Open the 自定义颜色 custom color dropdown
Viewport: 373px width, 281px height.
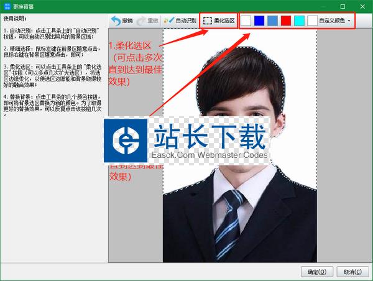tap(332, 21)
